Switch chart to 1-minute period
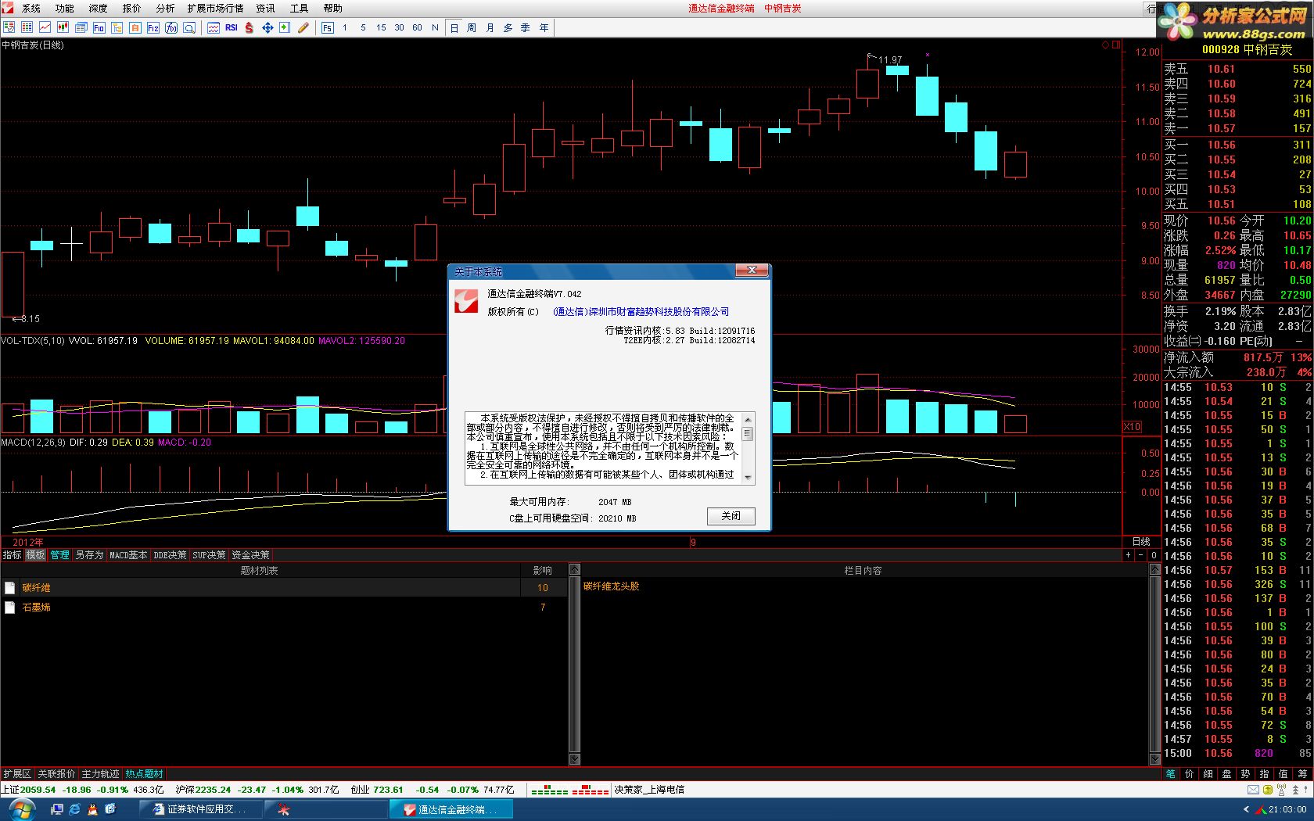 (344, 27)
